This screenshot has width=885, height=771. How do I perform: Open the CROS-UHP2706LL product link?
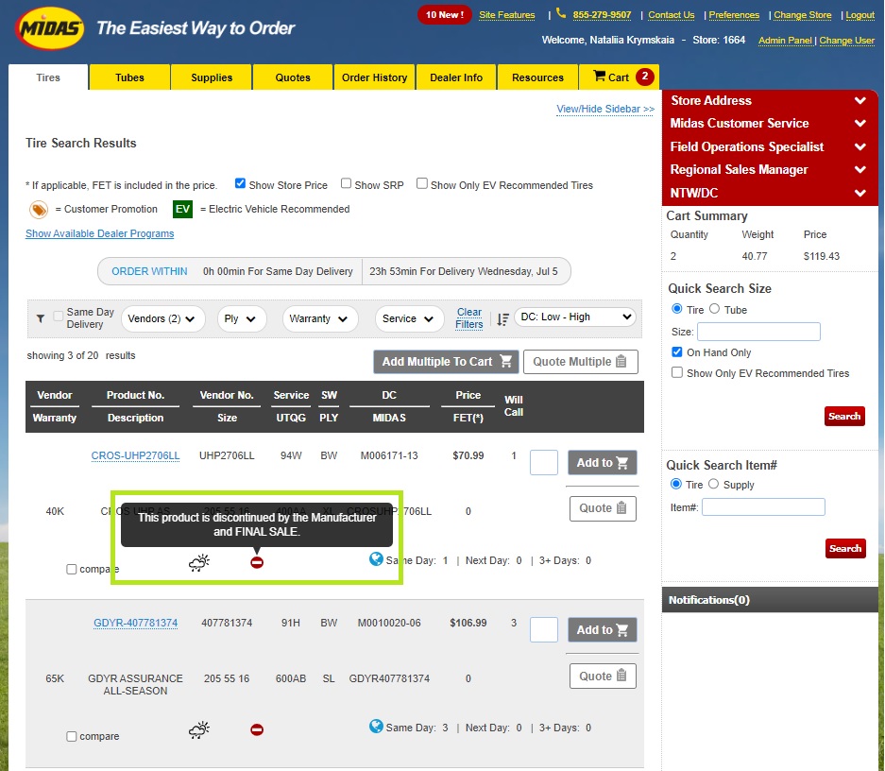click(x=135, y=455)
